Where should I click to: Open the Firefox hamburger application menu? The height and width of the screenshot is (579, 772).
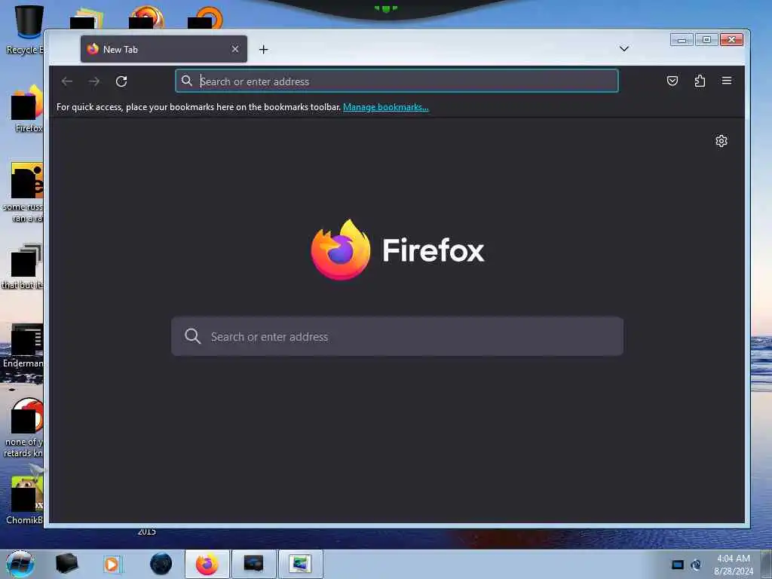coord(727,81)
